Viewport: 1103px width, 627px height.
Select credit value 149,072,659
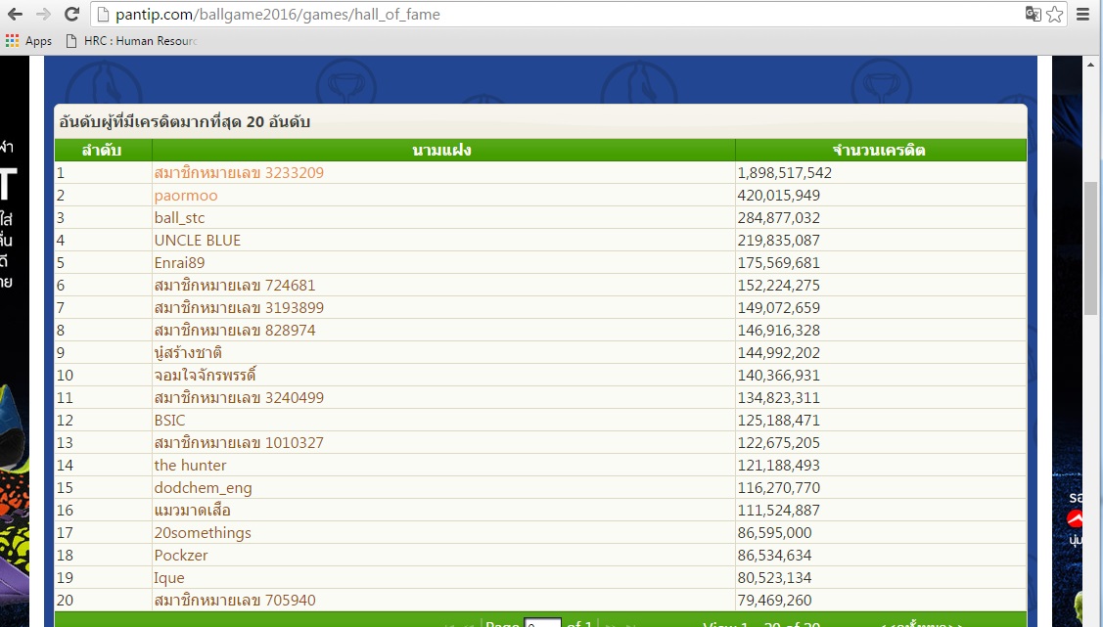coord(779,308)
